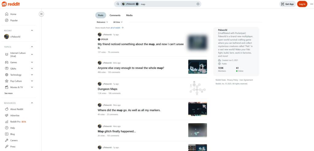Select the Posts tab
This screenshot has width=314, height=151.
coord(101,15)
